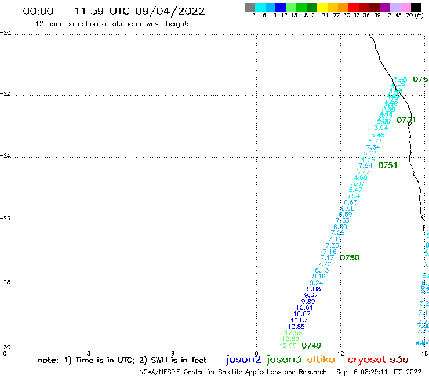Click the wave height value 7.64
The image size is (429, 377).
pyautogui.click(x=373, y=147)
